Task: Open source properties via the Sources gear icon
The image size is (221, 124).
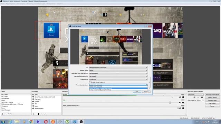Action: point(39,114)
